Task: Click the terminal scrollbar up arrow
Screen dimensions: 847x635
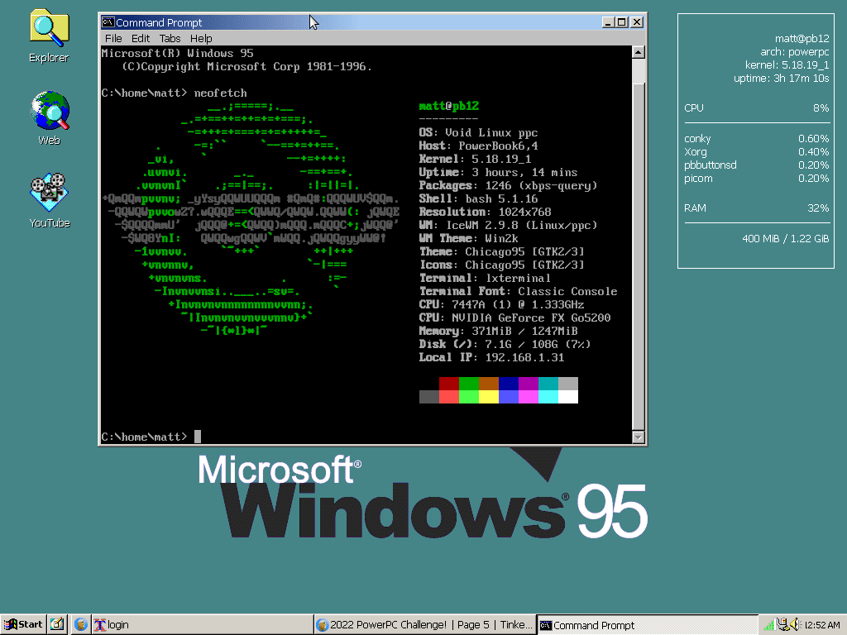Action: pos(639,52)
